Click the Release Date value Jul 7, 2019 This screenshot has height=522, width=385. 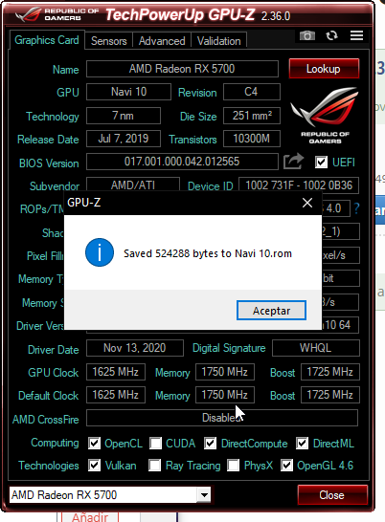pyautogui.click(x=124, y=139)
